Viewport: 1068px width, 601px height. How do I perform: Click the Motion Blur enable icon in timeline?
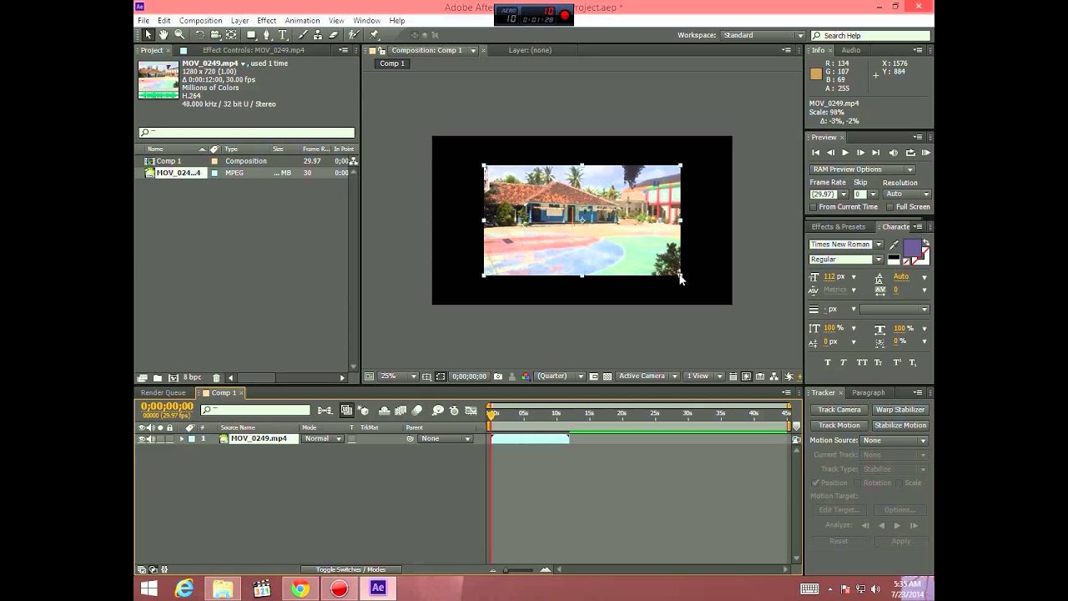tap(417, 410)
